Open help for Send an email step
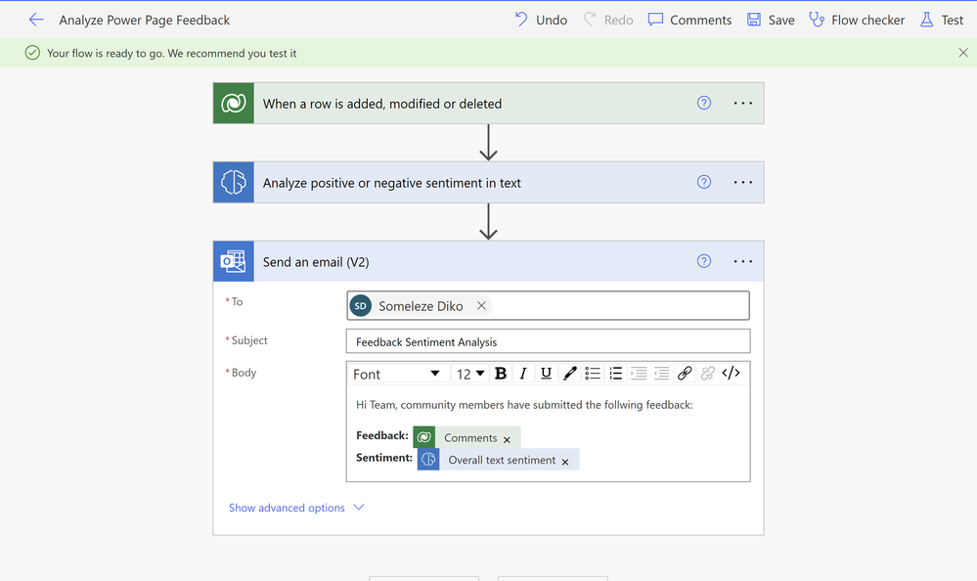The image size is (977, 581). (704, 261)
